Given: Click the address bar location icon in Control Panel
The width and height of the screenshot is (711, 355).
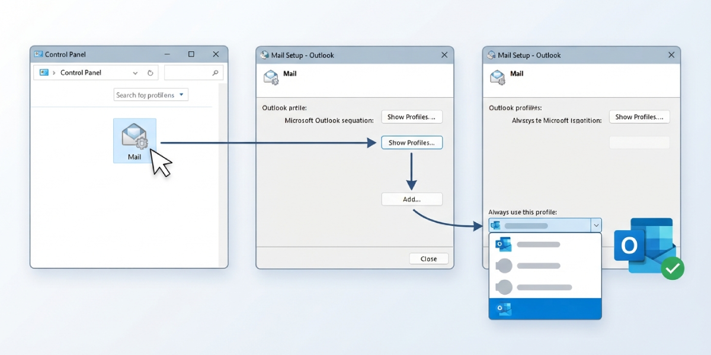Looking at the screenshot, I should [x=44, y=72].
